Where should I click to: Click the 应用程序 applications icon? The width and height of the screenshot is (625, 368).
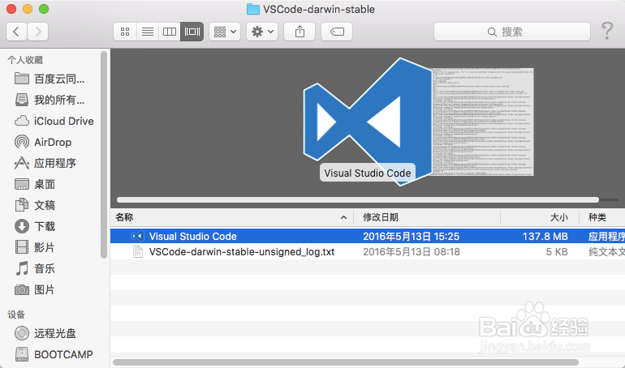[x=22, y=163]
